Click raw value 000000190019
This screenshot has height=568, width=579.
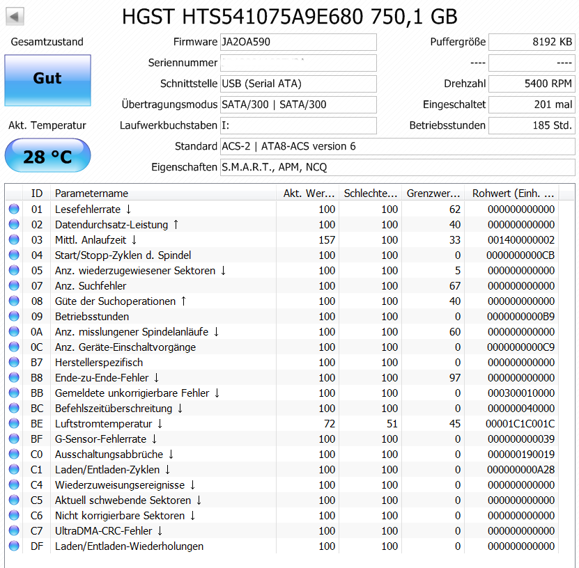point(520,455)
